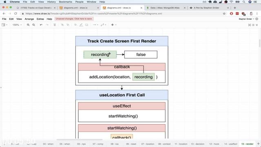Open the 07 - location page tab
Screen dimensions: 261x147
[148, 144]
